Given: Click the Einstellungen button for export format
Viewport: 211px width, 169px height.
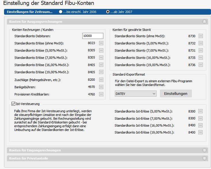Looking at the screenshot, I should pyautogui.click(x=176, y=93).
